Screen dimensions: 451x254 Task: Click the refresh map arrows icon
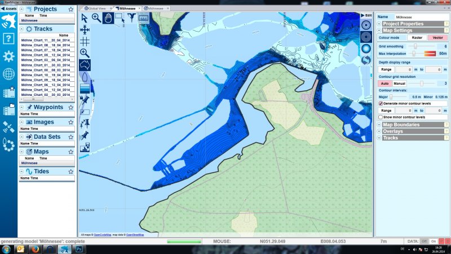[366, 60]
